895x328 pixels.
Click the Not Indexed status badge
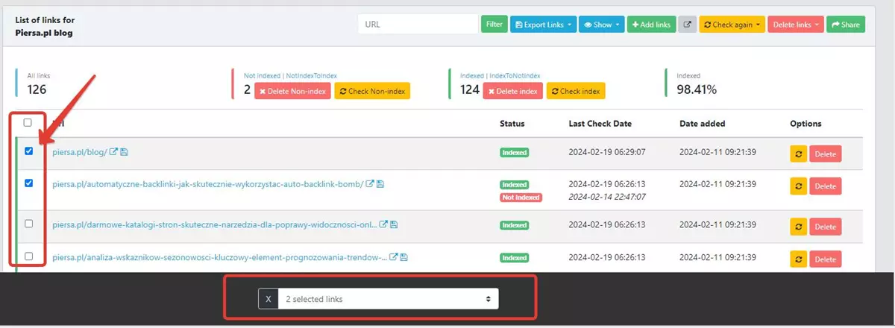tap(521, 198)
